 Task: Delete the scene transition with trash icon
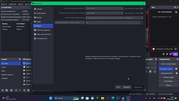pyautogui.click(x=150, y=72)
